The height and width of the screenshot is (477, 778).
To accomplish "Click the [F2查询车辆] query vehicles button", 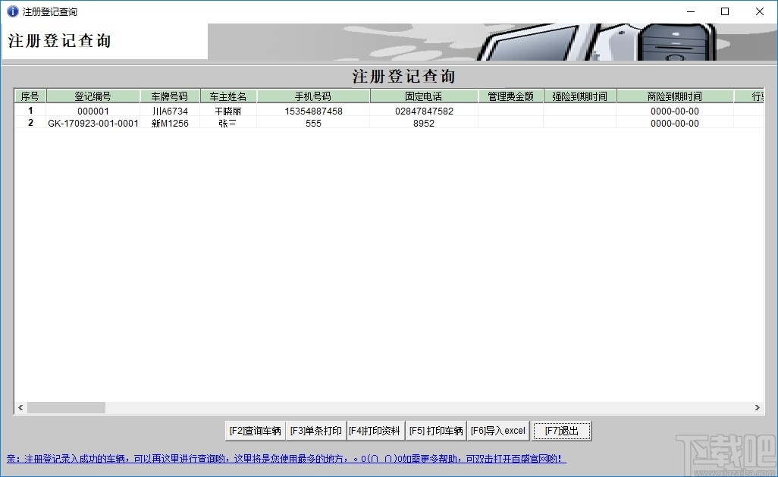I will 255,430.
